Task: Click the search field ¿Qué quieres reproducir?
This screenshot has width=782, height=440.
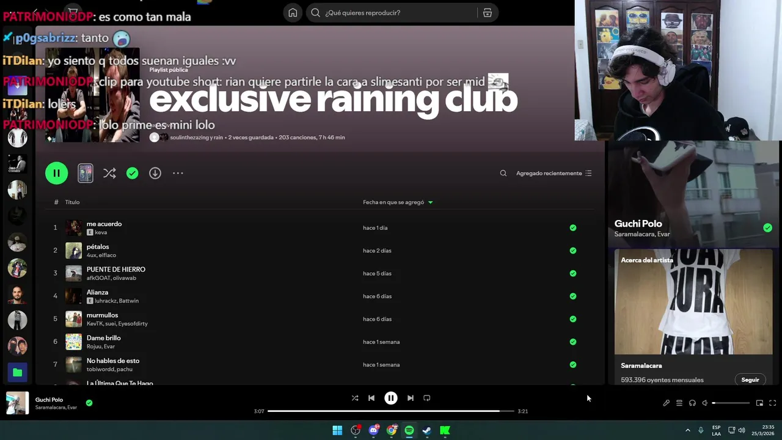Action: [397, 13]
